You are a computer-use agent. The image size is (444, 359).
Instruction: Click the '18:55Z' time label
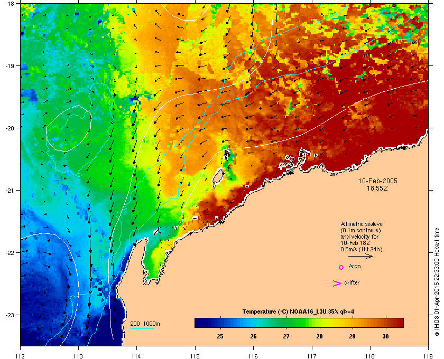(x=377, y=188)
